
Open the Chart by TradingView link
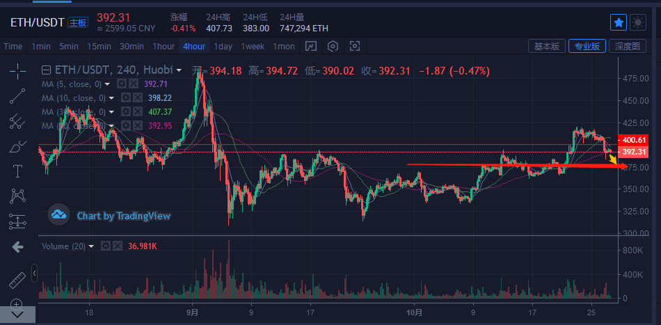[x=124, y=216]
